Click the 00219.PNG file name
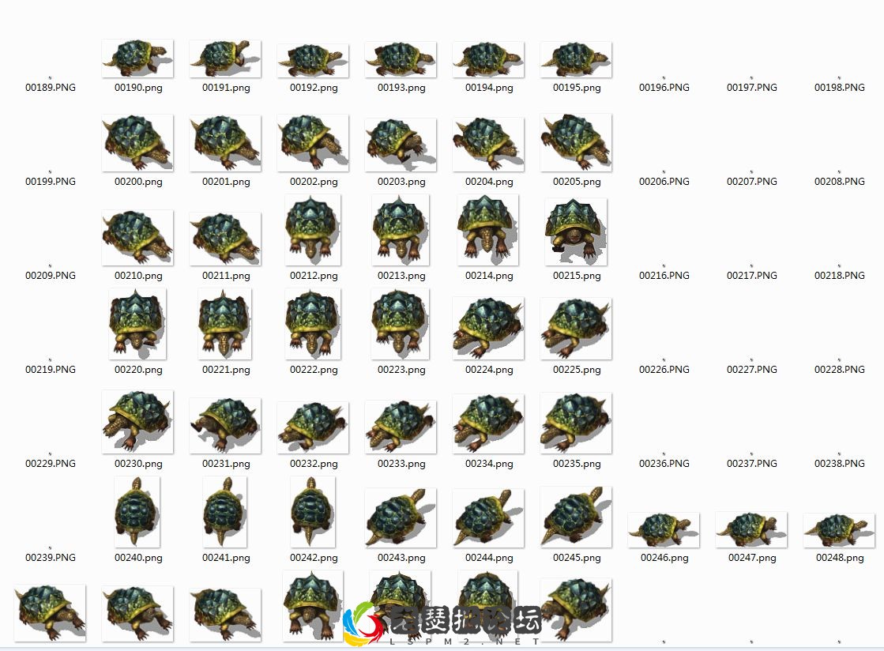Viewport: 884px width, 651px height. 51,370
